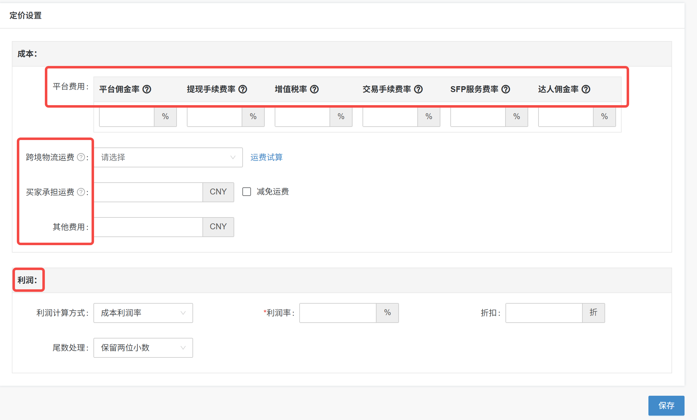The width and height of the screenshot is (697, 420).
Task: Open the 尾数处理 dropdown
Action: pyautogui.click(x=143, y=348)
